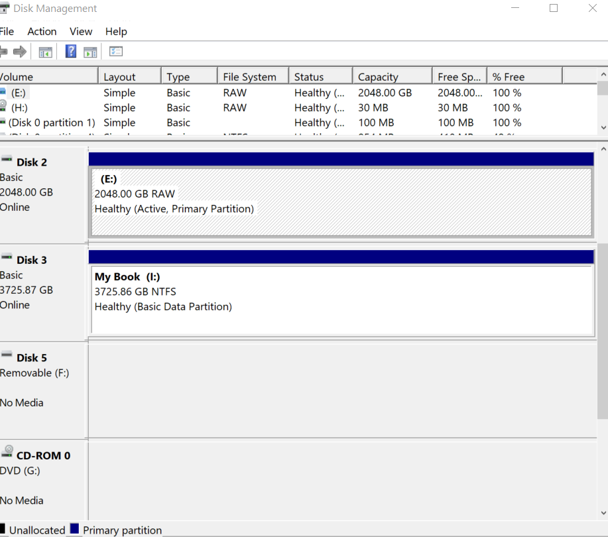
Task: Select the Disk 3 drive icon
Action: tap(7, 257)
